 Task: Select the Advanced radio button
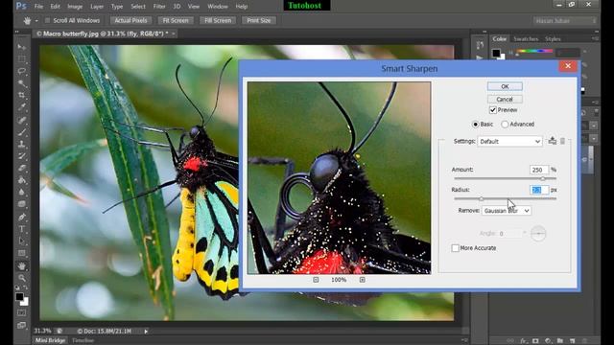[x=505, y=124]
